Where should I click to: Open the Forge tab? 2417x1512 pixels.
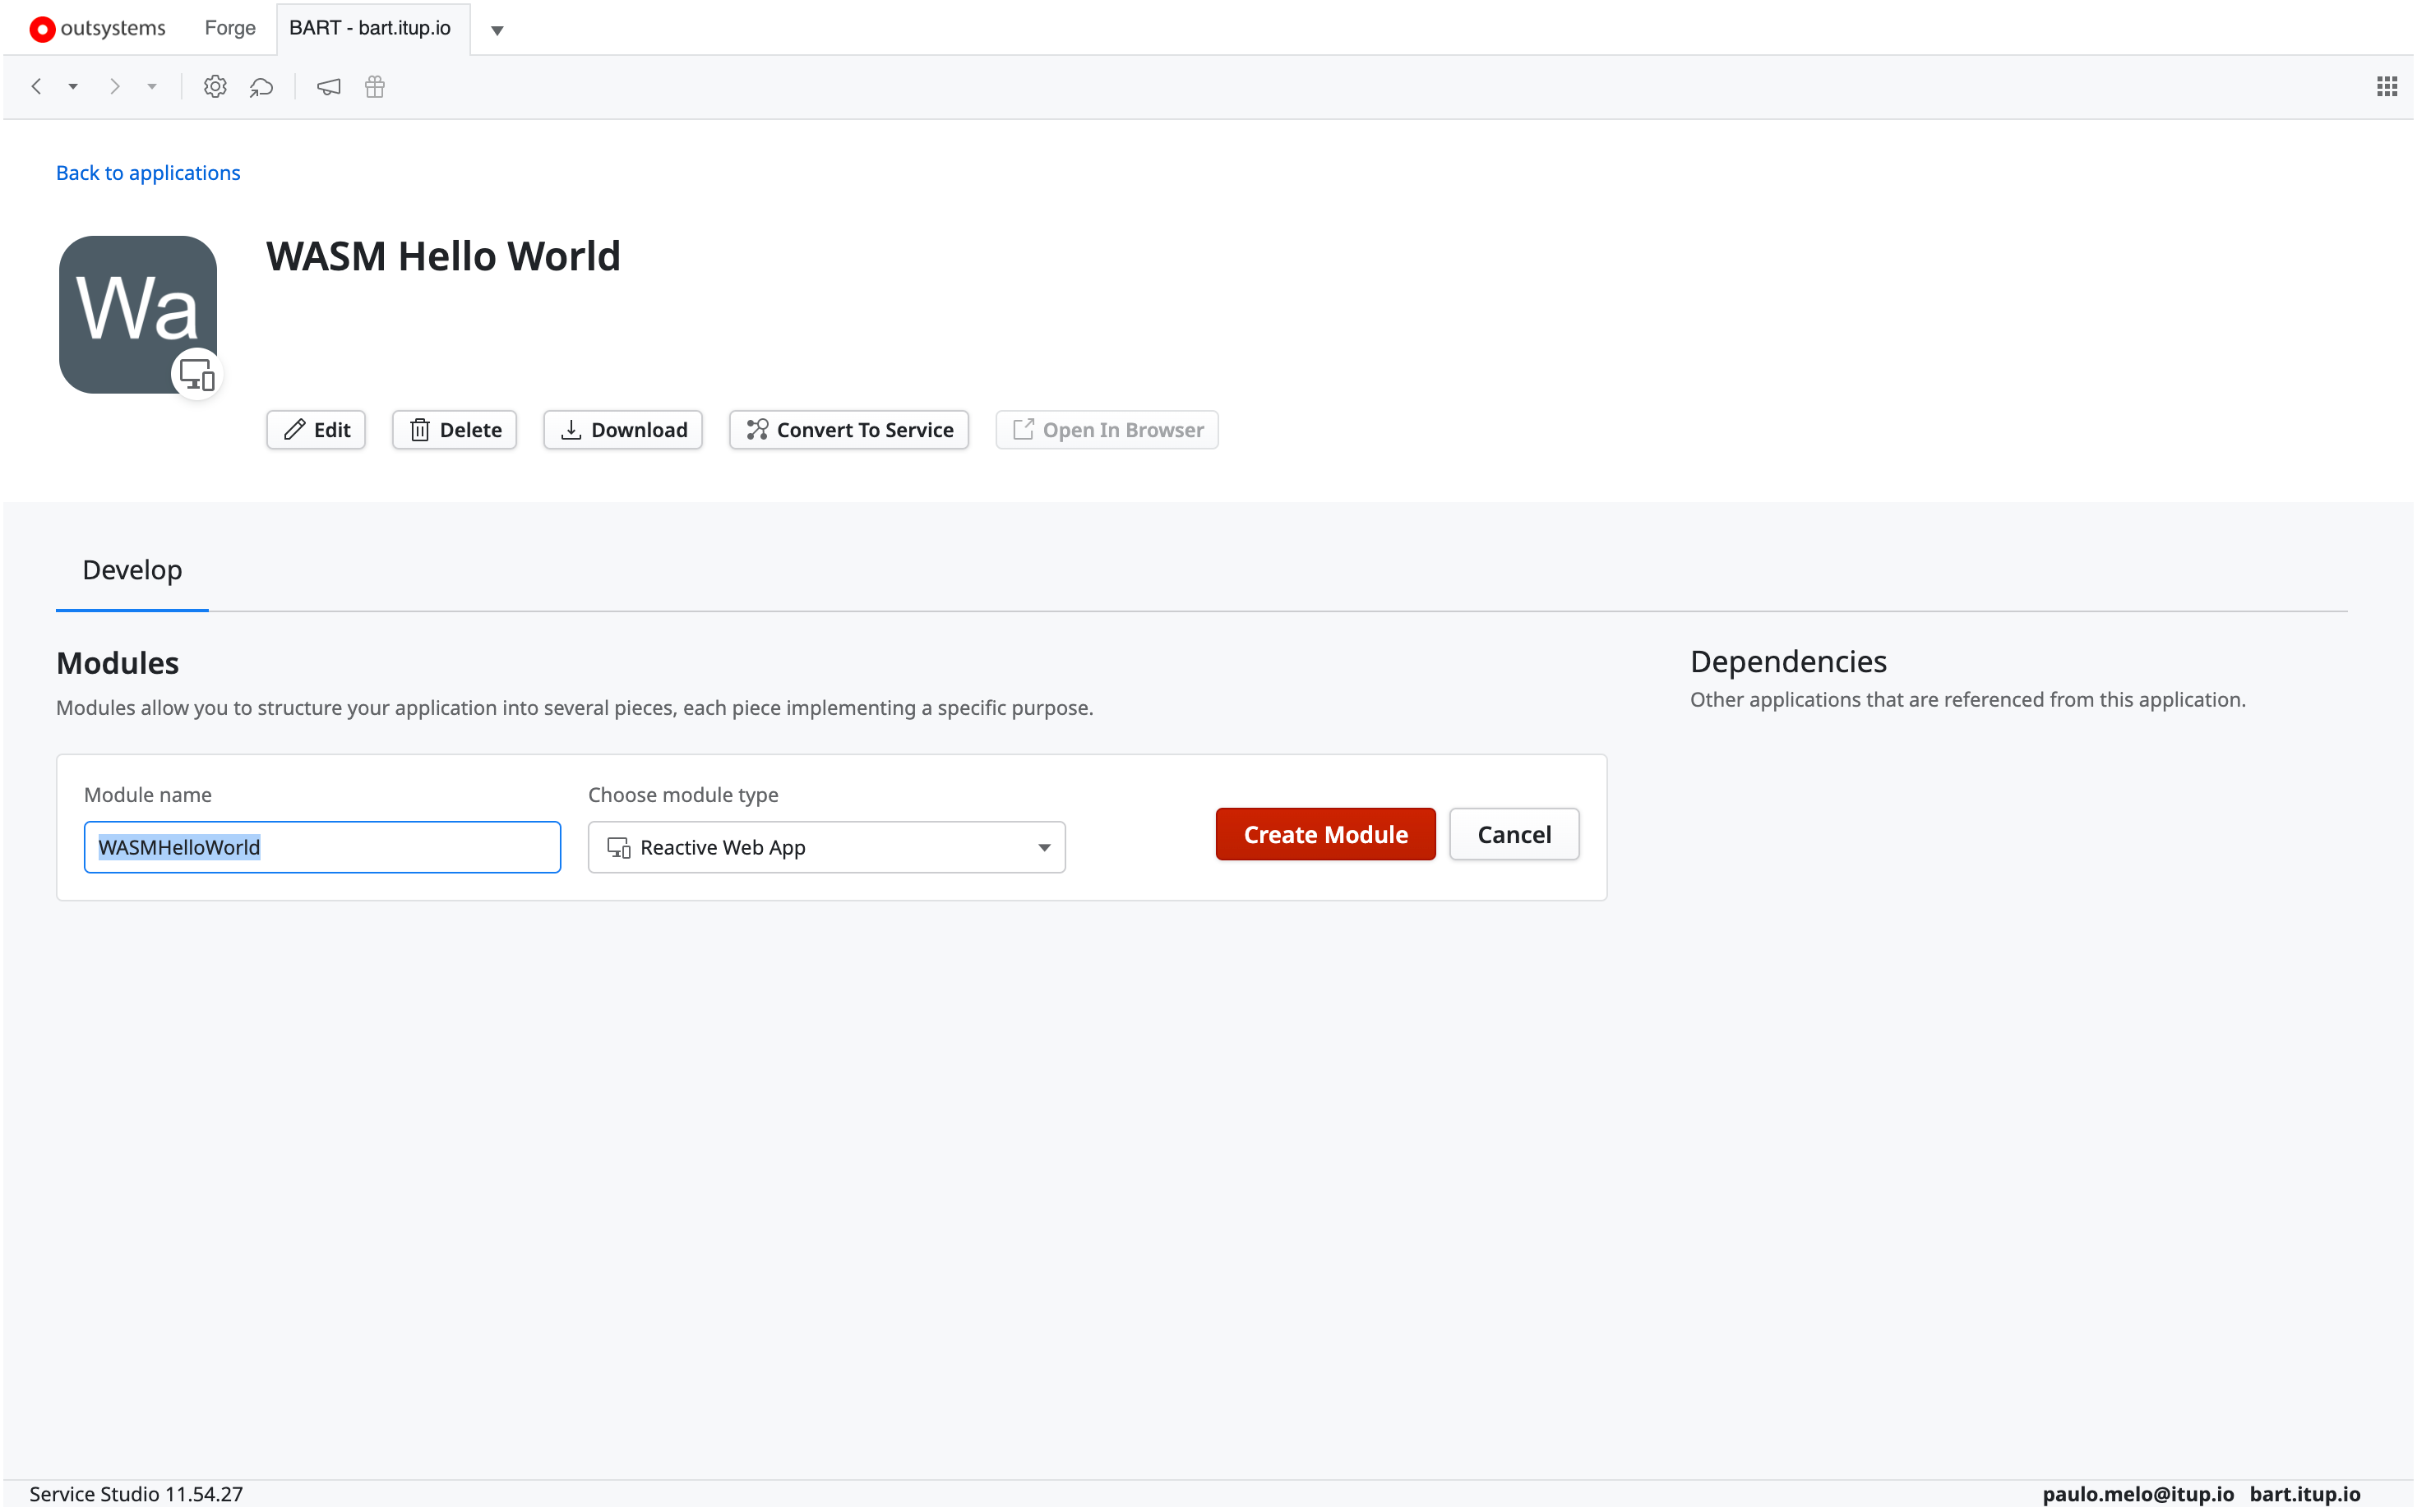coord(230,28)
